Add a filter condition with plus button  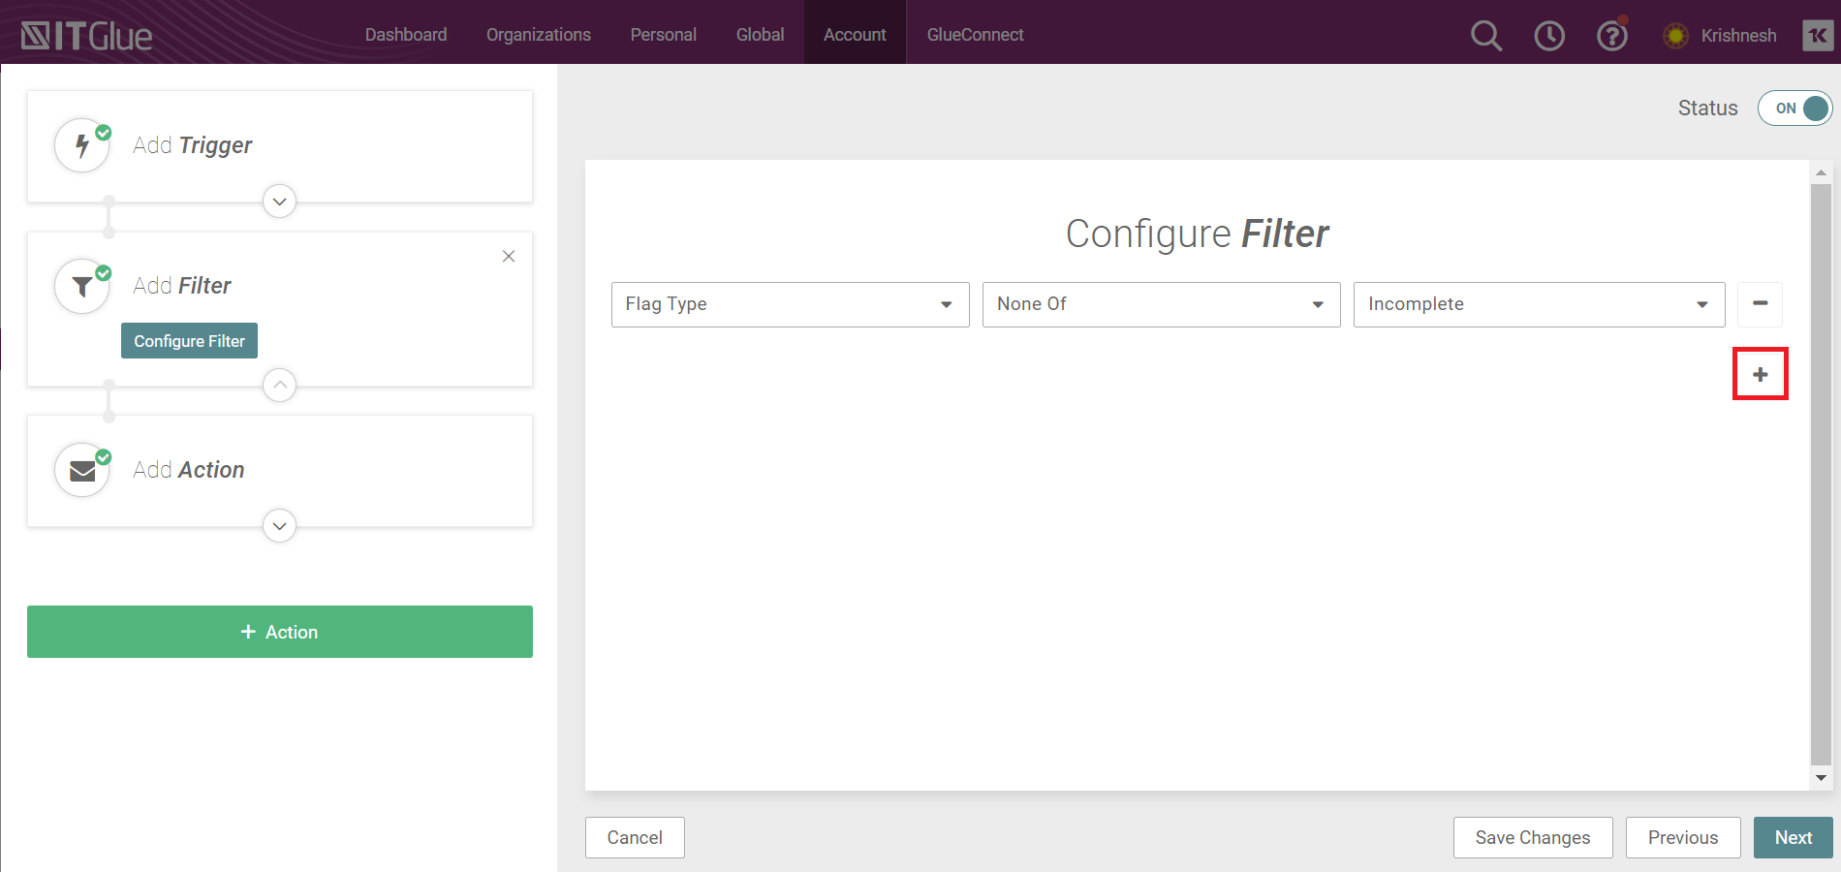[1761, 374]
